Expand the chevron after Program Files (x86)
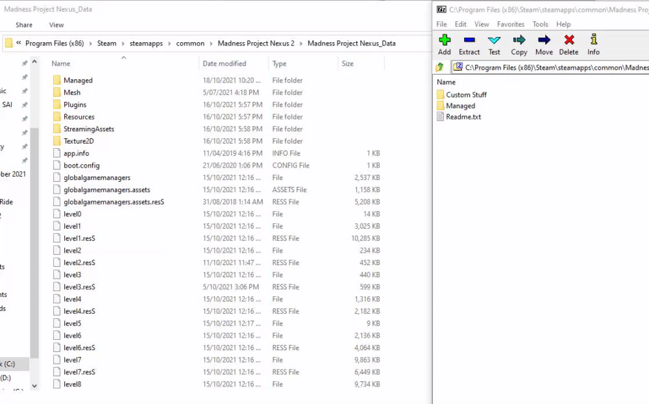The image size is (649, 404). [x=90, y=44]
